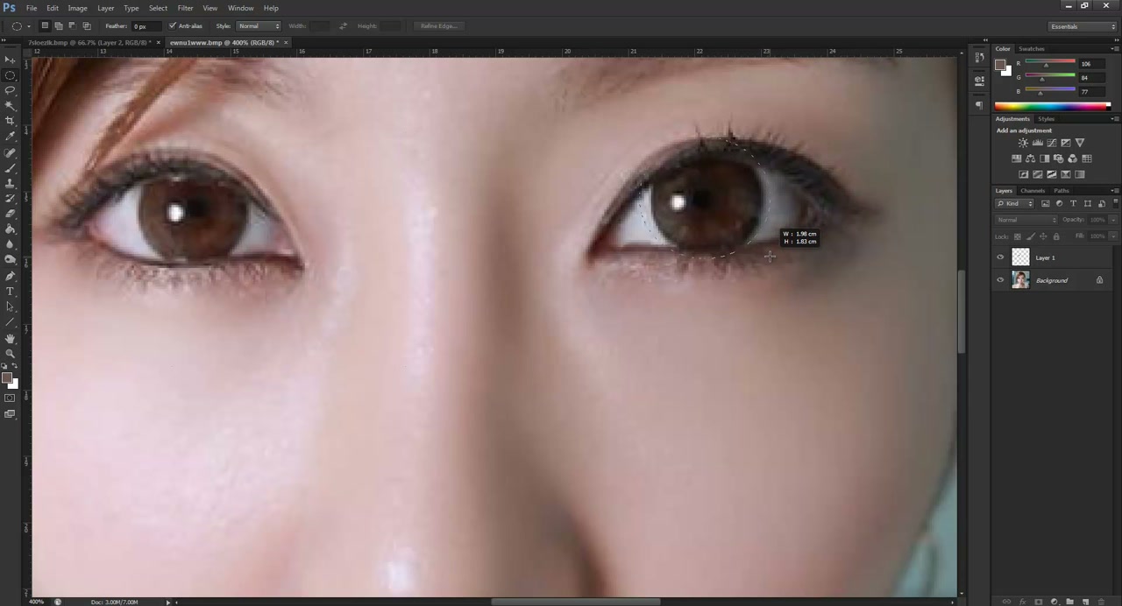This screenshot has width=1122, height=606.
Task: Select the Eyedropper tool
Action: 10,137
